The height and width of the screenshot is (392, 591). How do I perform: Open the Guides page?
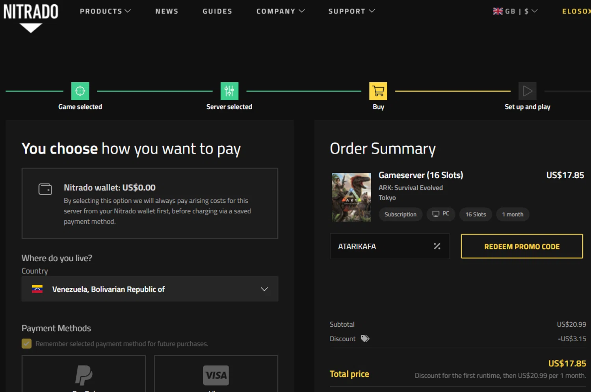point(217,11)
